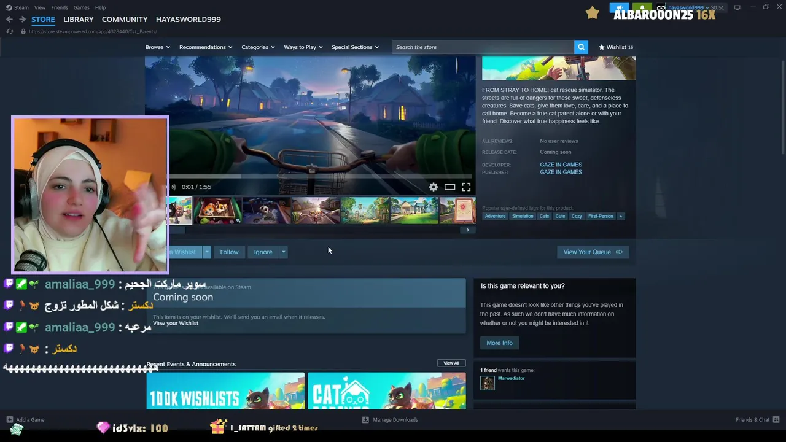This screenshot has height=442, width=786.
Task: Click the plus icon after tags
Action: (620, 216)
